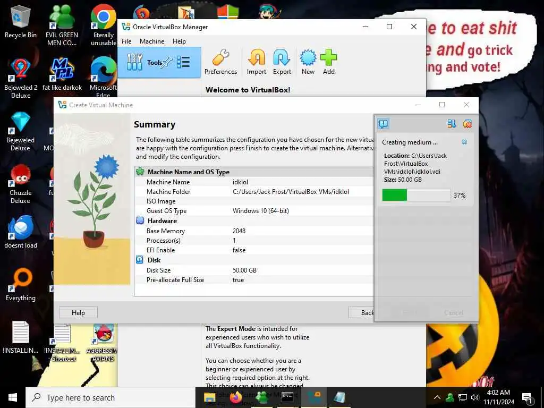The image size is (544, 408).
Task: Click the network tray icon
Action: pos(463,397)
